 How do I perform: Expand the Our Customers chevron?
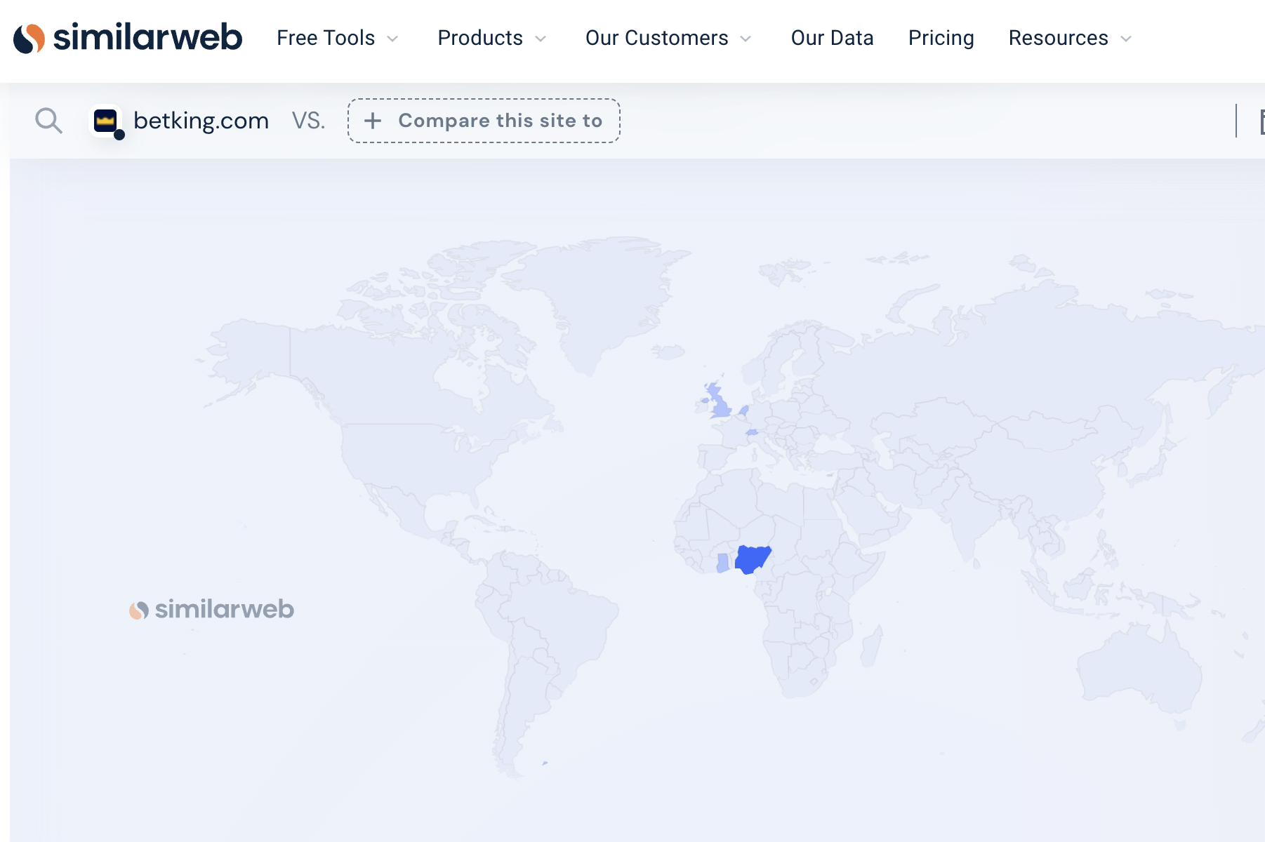click(x=746, y=39)
